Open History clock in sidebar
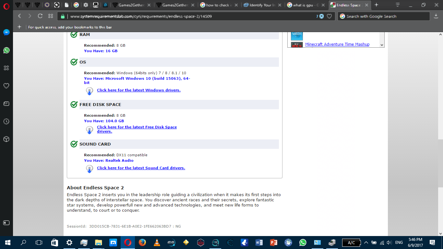 click(6, 122)
